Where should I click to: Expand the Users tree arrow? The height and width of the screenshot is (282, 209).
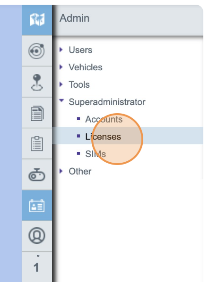[x=61, y=50]
